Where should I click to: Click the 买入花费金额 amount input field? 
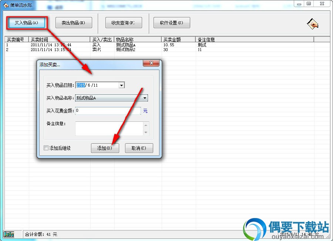click(x=108, y=111)
